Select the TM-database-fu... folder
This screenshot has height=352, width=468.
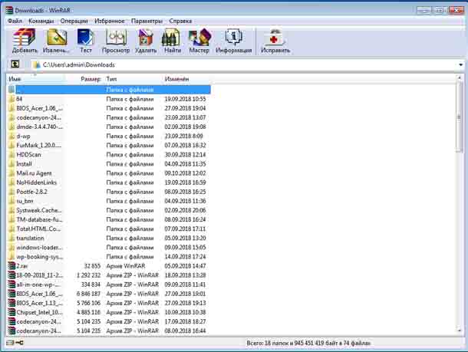(109, 219)
